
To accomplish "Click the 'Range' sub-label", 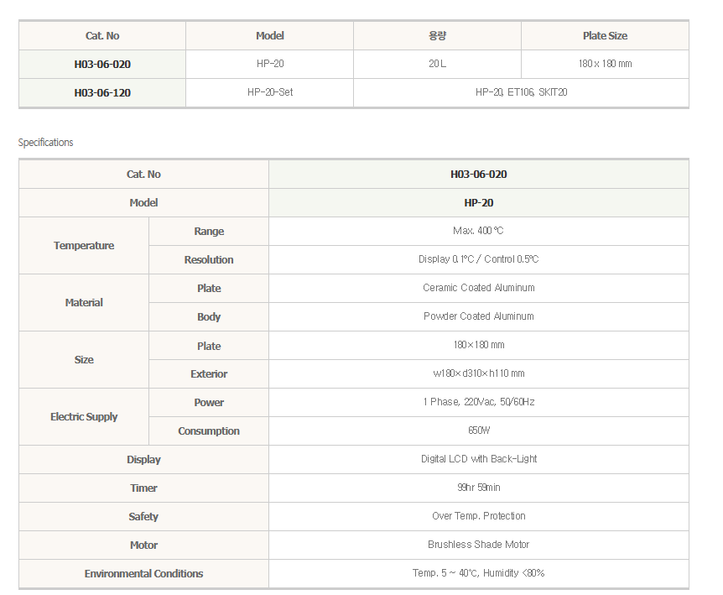I will [209, 231].
